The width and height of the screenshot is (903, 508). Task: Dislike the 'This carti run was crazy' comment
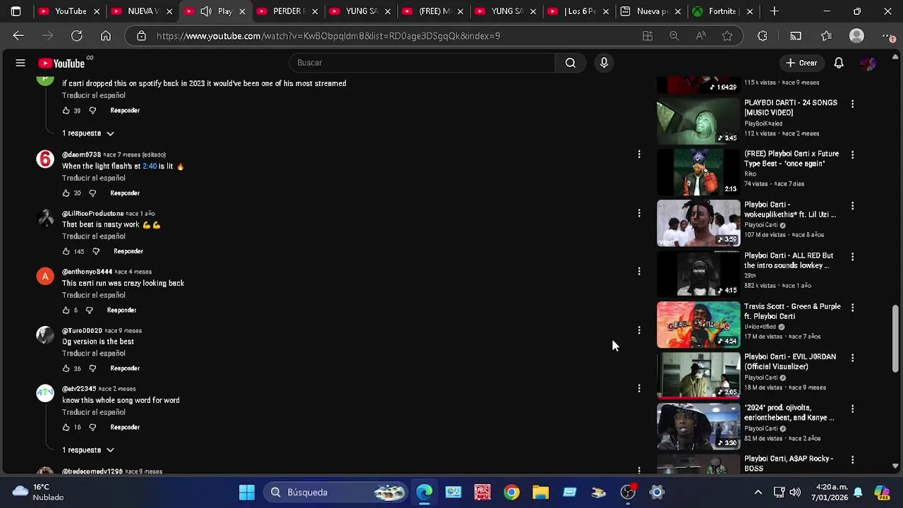click(x=89, y=310)
